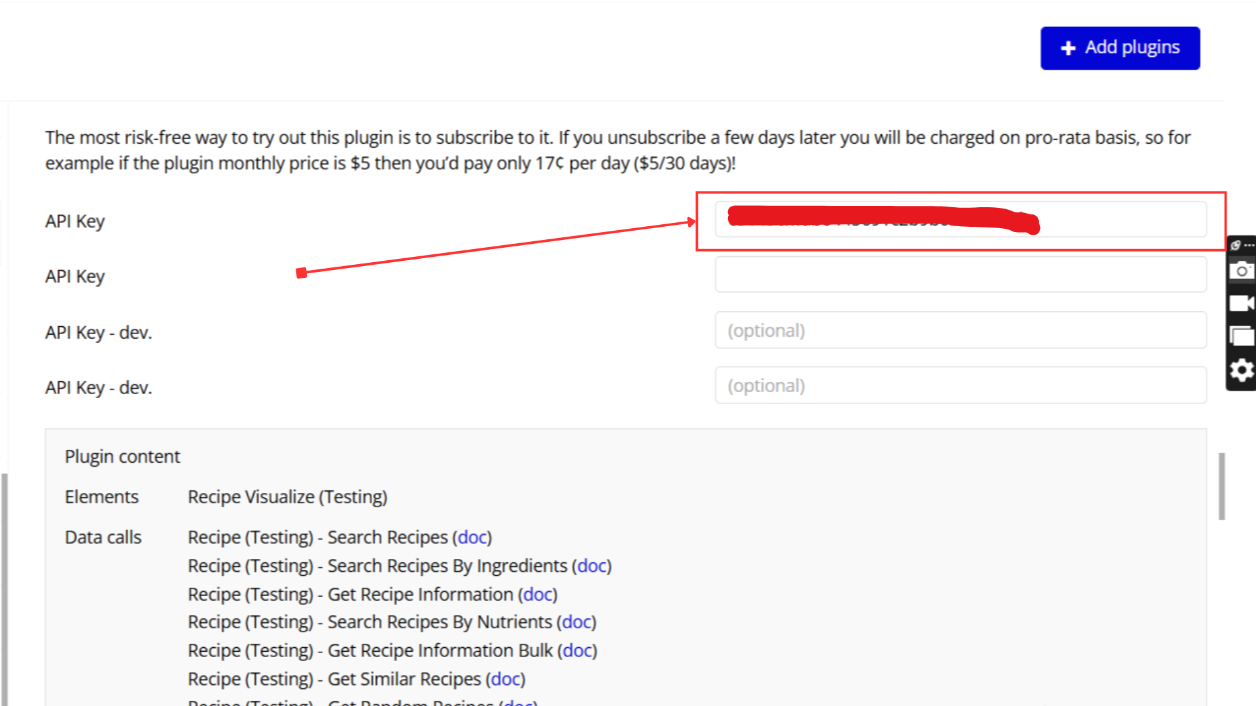Click the second API Key - dev. field

pyautogui.click(x=960, y=386)
